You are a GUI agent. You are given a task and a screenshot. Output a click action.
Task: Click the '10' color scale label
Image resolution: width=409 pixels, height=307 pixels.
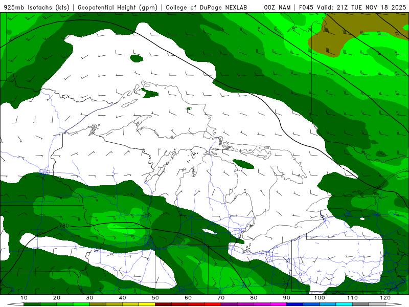[x=24, y=298]
